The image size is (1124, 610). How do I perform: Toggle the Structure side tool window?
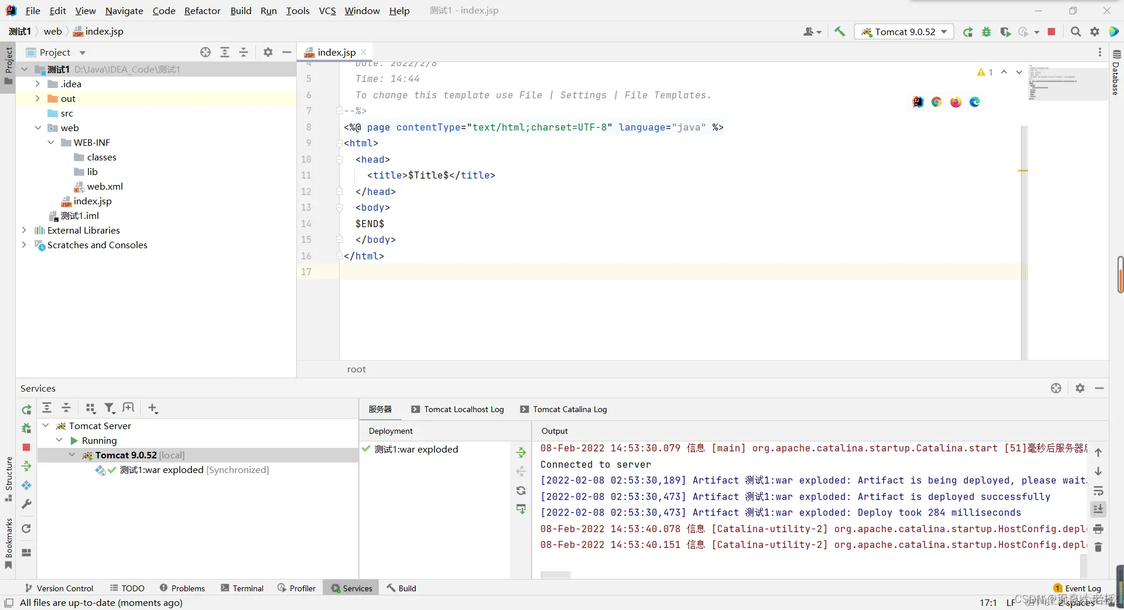(8, 479)
